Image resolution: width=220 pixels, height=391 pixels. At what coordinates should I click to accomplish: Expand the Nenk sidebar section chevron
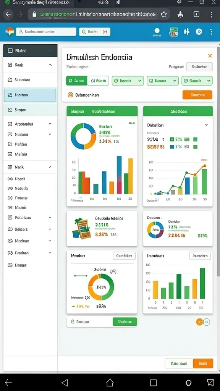[x=50, y=167]
